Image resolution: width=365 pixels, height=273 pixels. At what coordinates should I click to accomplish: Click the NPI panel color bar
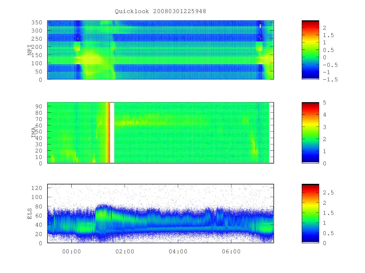pyautogui.click(x=310, y=50)
